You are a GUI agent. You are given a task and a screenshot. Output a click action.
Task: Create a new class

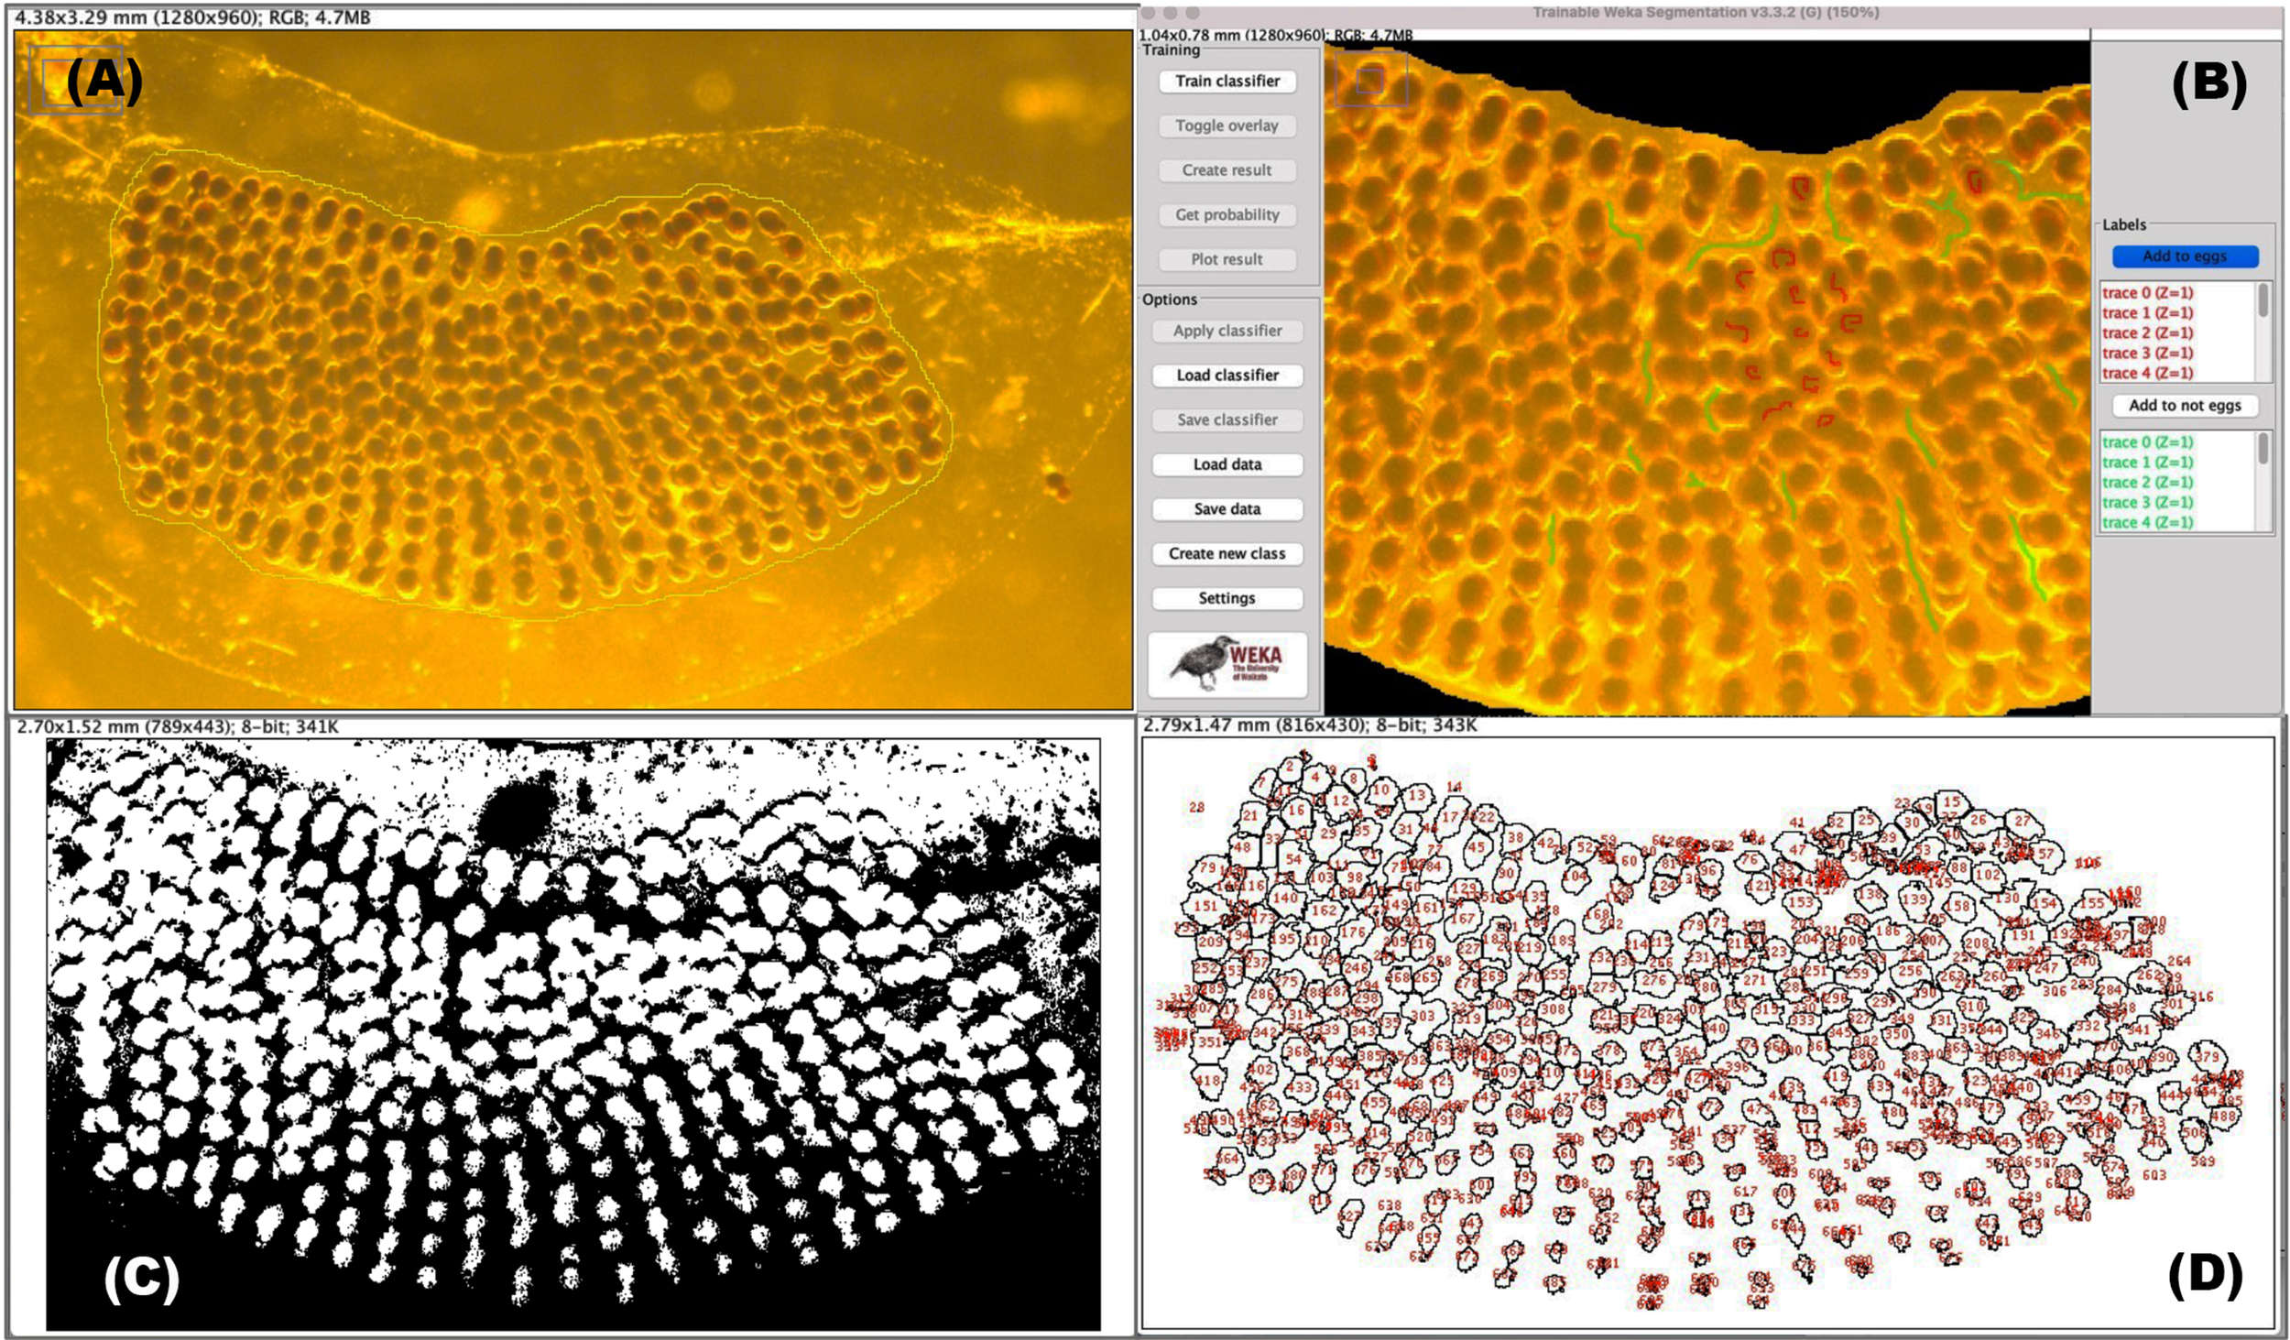point(1227,553)
